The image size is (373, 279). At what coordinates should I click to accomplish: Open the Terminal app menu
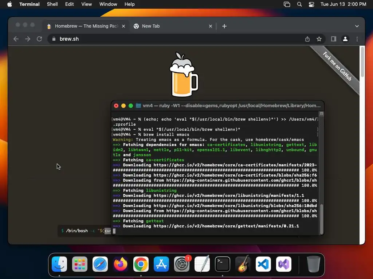point(29,4)
